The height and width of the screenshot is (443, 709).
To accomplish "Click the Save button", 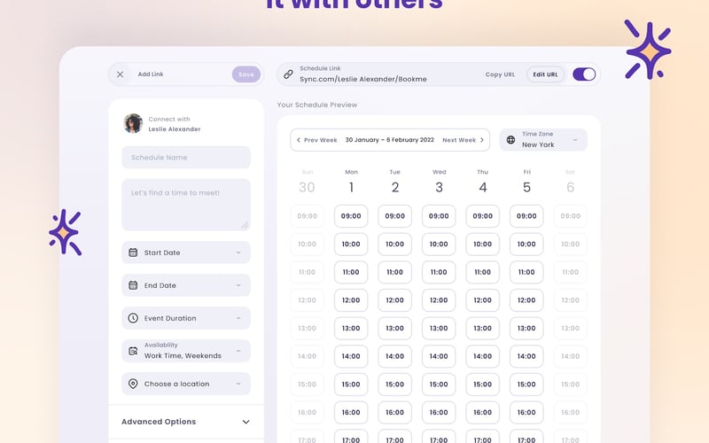I will tap(246, 74).
